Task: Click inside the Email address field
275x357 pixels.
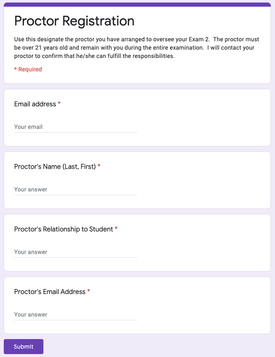Action: pos(75,127)
